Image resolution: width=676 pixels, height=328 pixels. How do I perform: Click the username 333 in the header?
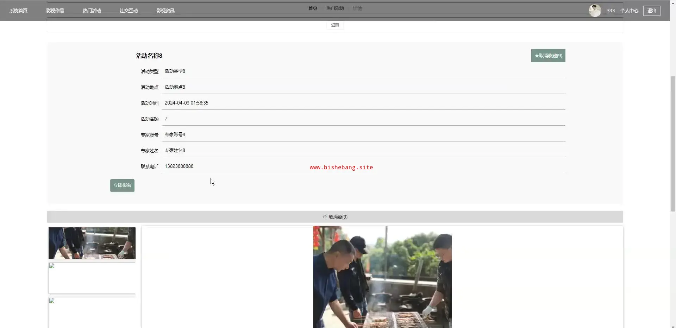coord(611,11)
